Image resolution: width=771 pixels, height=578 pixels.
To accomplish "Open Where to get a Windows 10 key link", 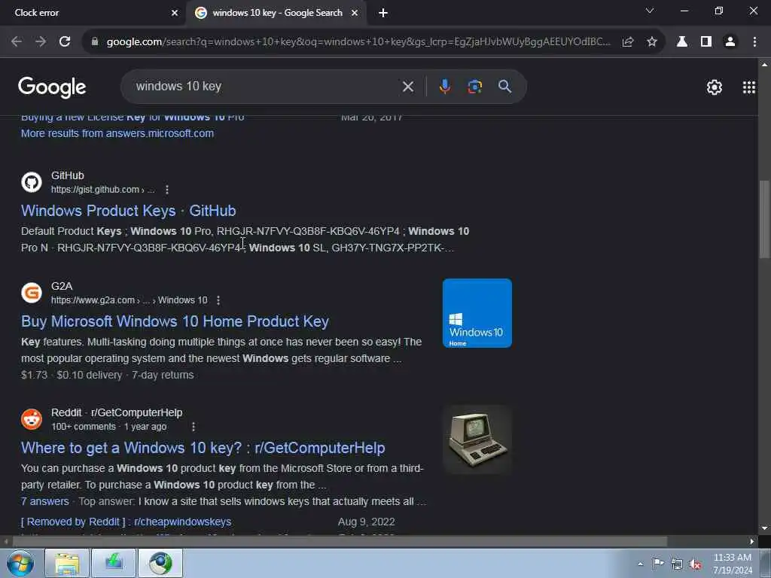I will 203,448.
